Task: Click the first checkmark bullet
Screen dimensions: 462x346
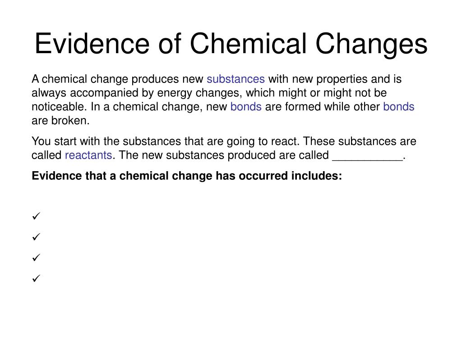Action: coord(36,216)
